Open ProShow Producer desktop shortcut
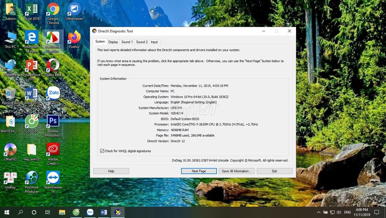The width and height of the screenshot is (386, 218). (x=32, y=182)
